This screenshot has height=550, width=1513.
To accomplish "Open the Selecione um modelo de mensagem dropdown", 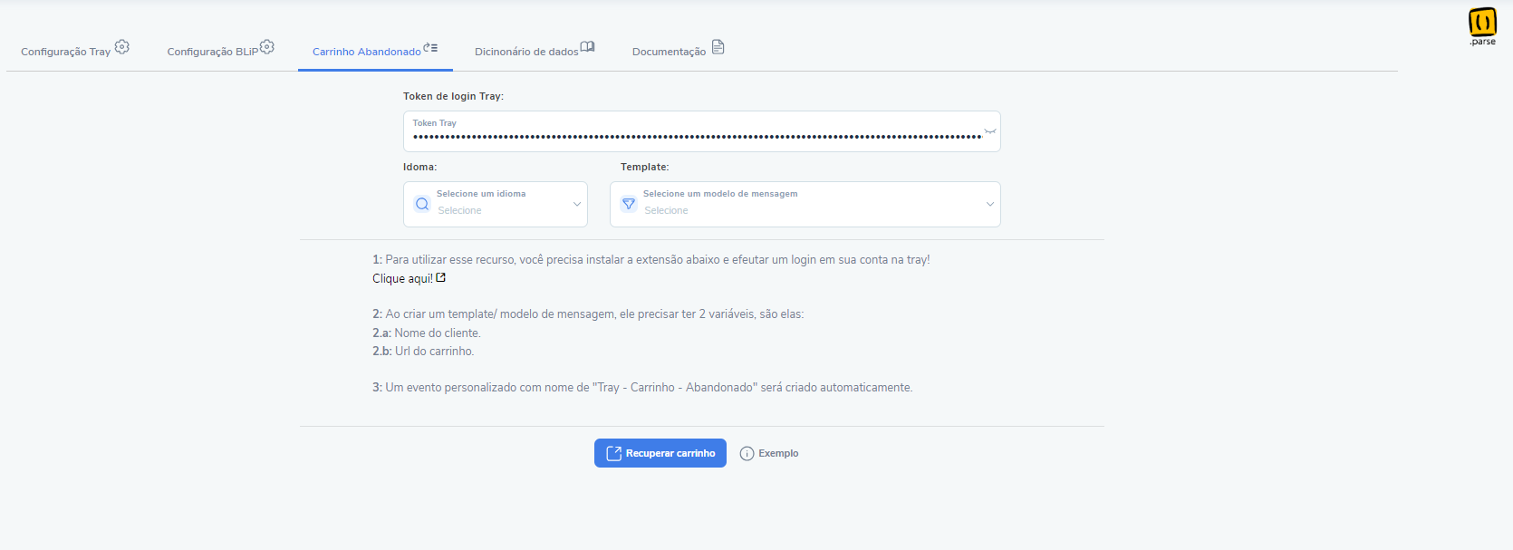I will coord(805,204).
